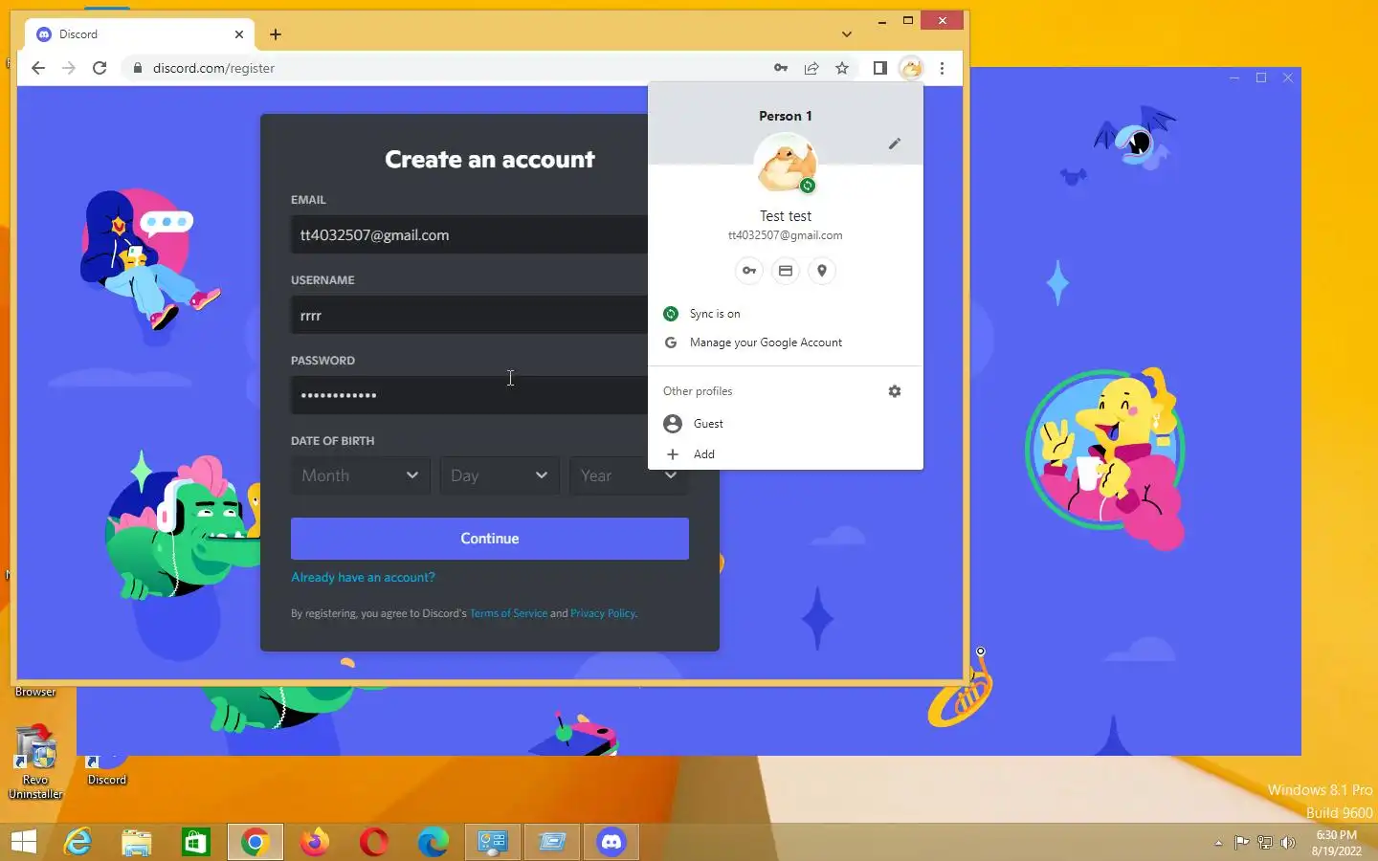Viewport: 1378px width, 861px height.
Task: Open Internet Explorer from the taskbar
Action: (x=78, y=842)
